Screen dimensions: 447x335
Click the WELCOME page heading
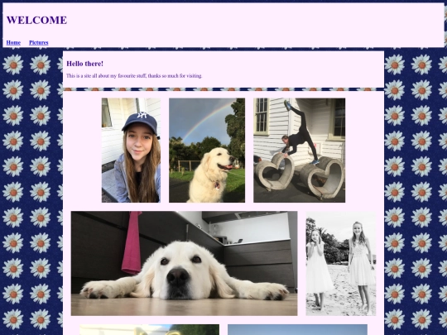tap(36, 20)
